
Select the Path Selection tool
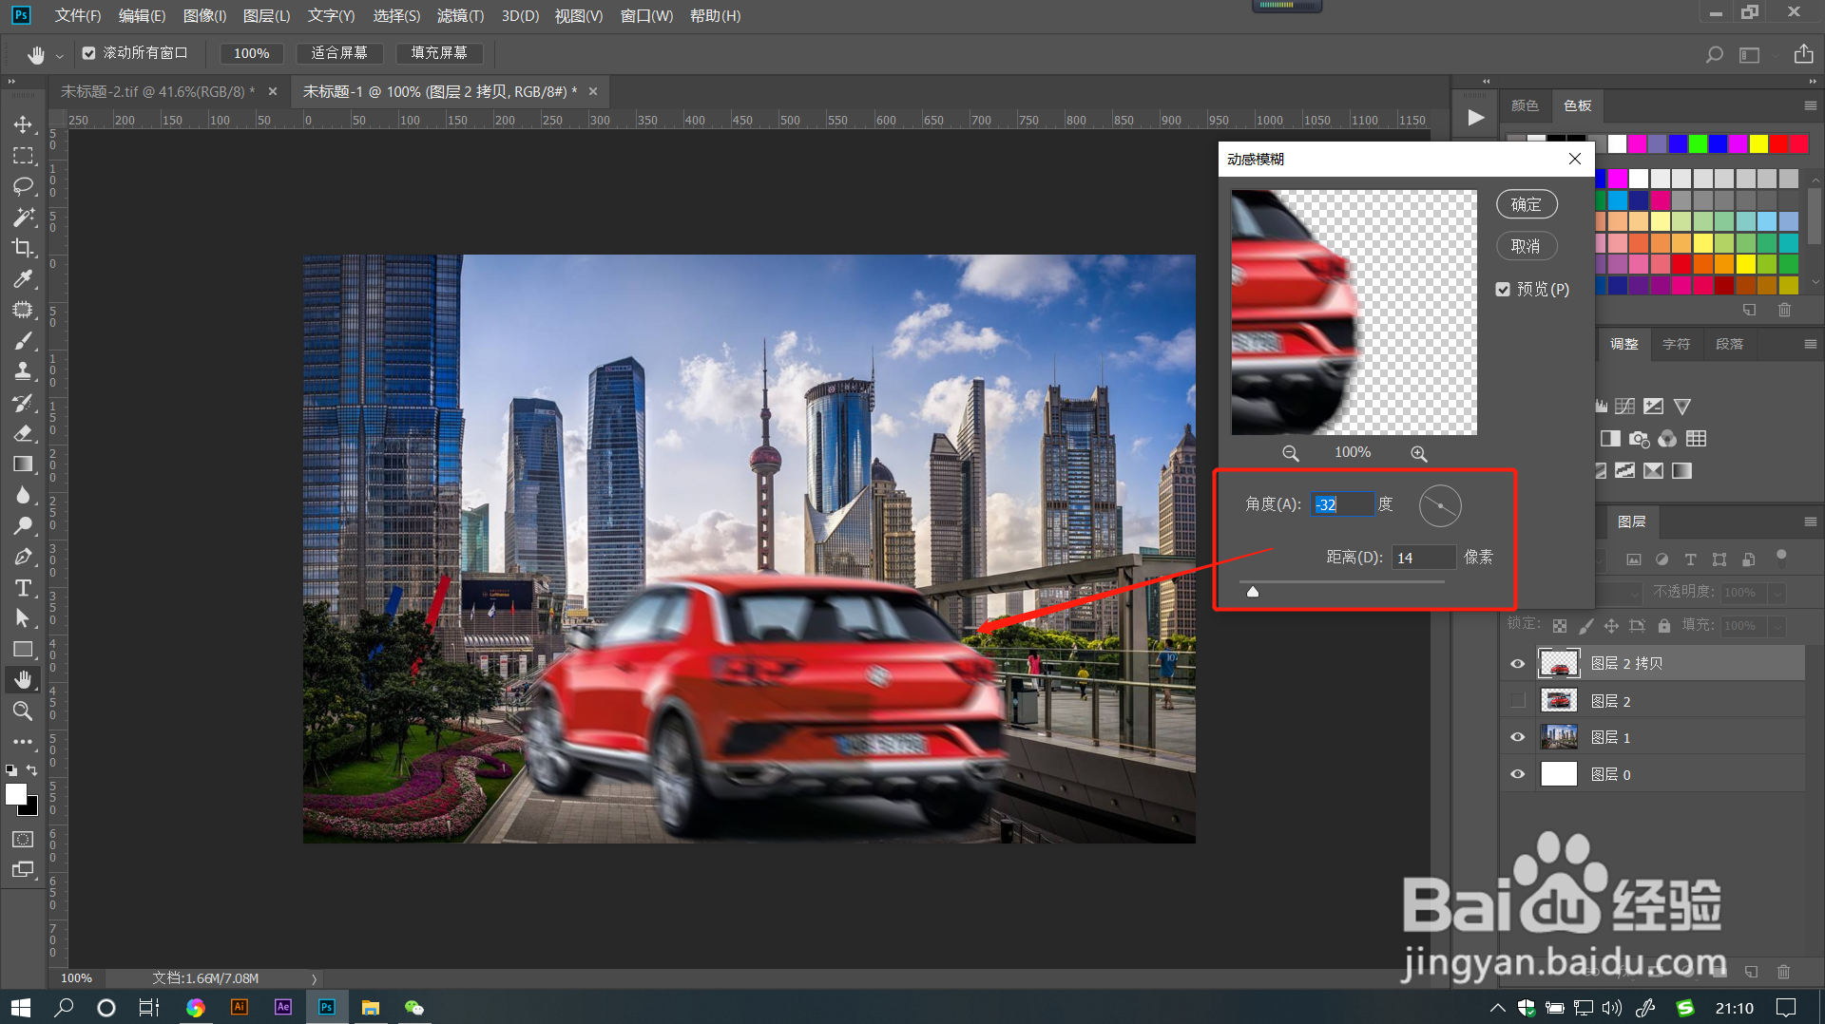pos(23,618)
